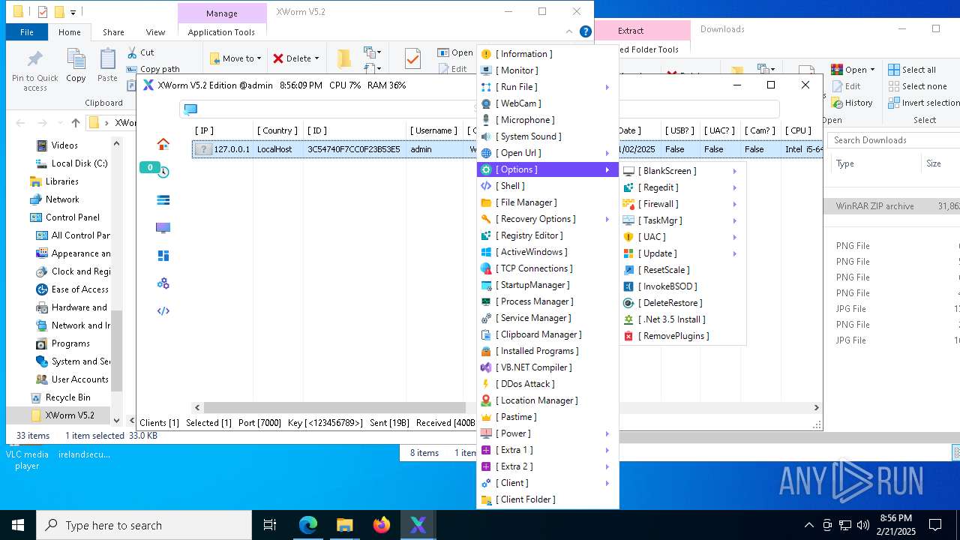Expand the [ Firewall ] submenu arrow

coord(735,204)
